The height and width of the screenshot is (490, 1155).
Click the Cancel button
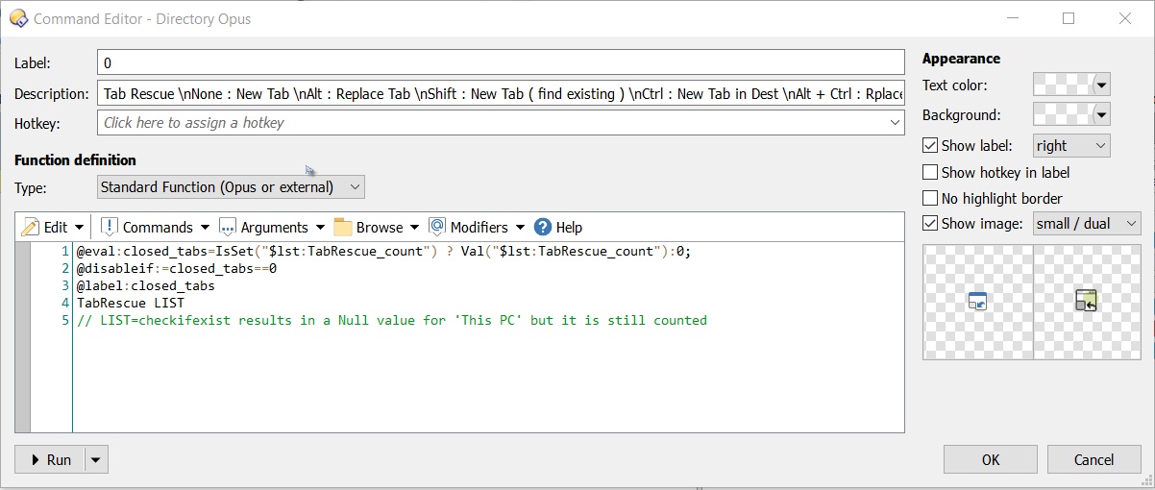(1094, 460)
